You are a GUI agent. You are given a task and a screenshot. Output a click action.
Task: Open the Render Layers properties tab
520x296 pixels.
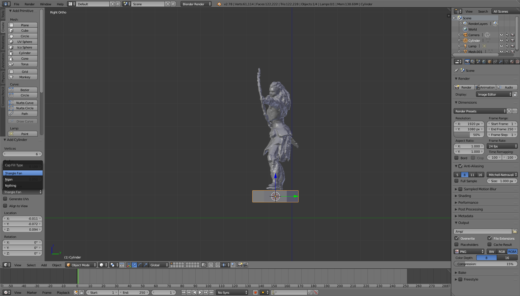(473, 62)
